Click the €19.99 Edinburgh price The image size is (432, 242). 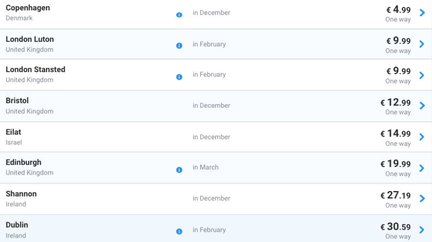395,164
